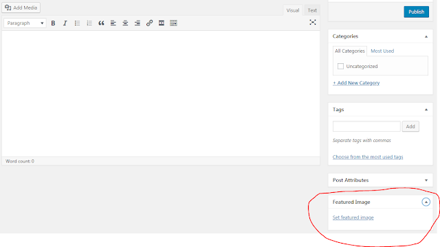
Task: Publish the post
Action: (416, 12)
